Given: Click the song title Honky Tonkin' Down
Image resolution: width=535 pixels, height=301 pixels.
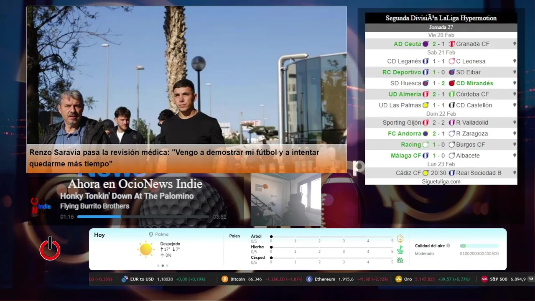Looking at the screenshot, I should point(127,196).
